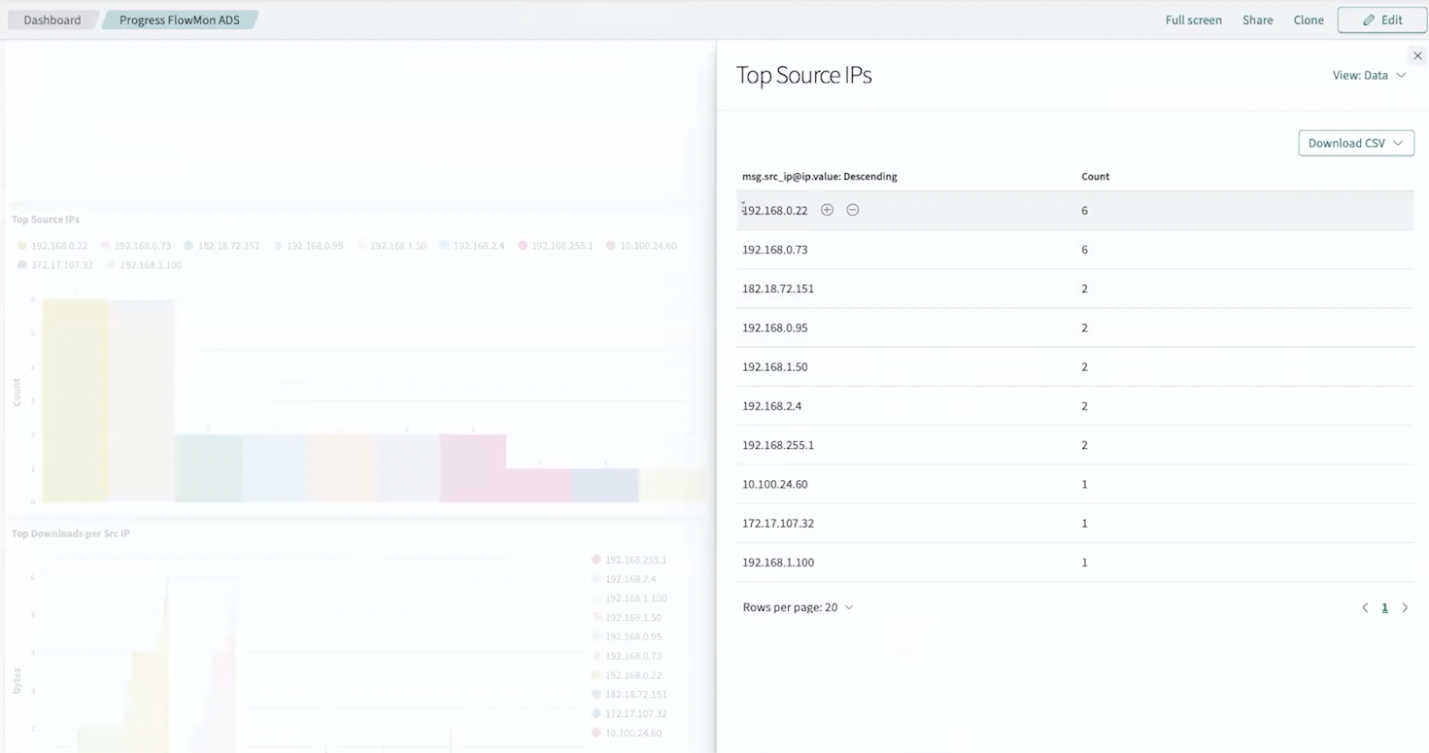
Task: Sort by Count column header
Action: (x=1095, y=177)
